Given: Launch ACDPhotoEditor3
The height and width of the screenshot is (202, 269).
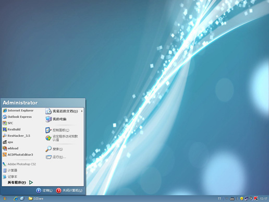Looking at the screenshot, I should [x=18, y=155].
